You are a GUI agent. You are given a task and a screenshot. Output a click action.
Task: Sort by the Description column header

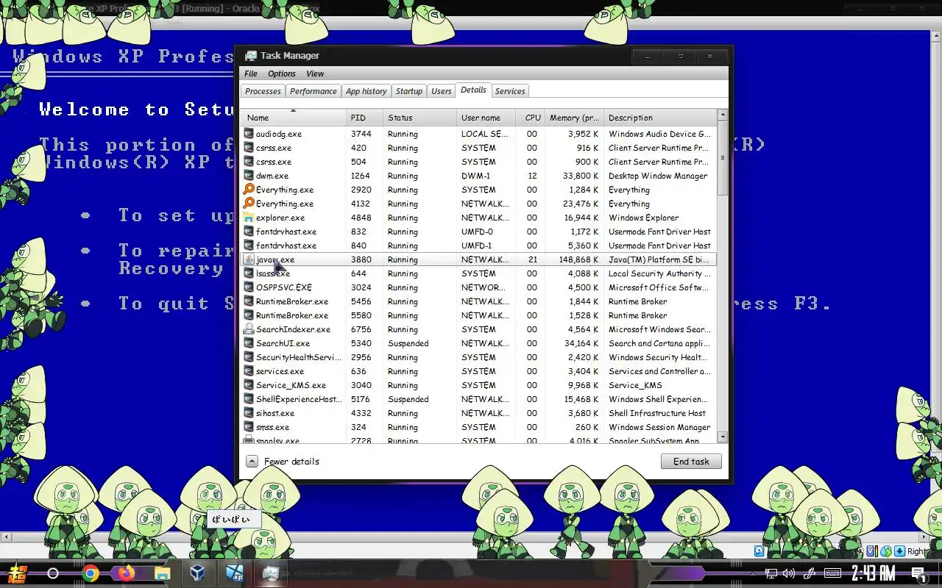[659, 118]
